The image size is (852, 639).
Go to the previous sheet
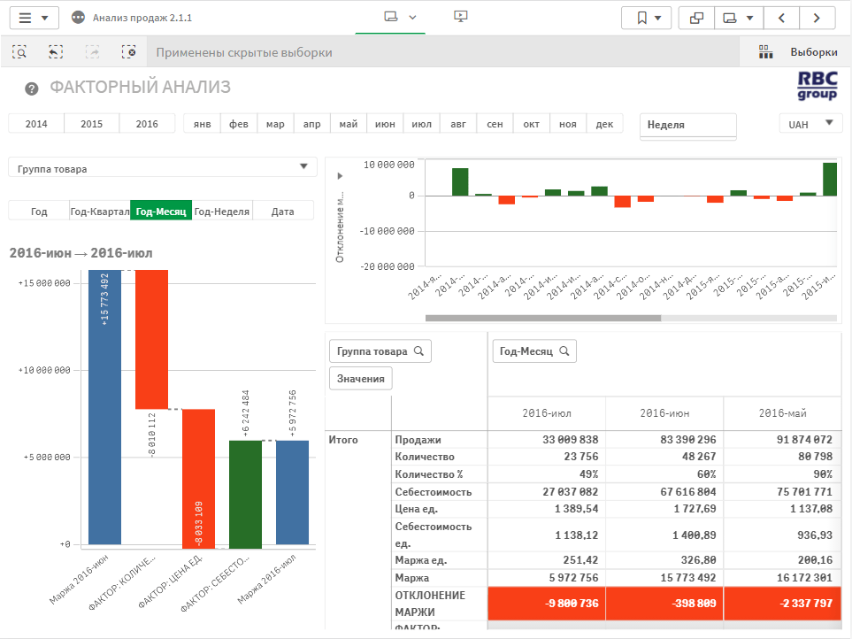[x=781, y=18]
